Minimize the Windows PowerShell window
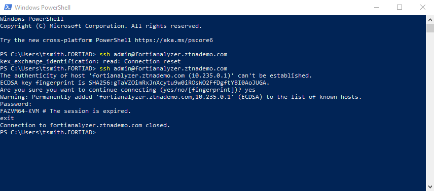Screen dimensions: 434x191 pyautogui.click(x=376, y=8)
